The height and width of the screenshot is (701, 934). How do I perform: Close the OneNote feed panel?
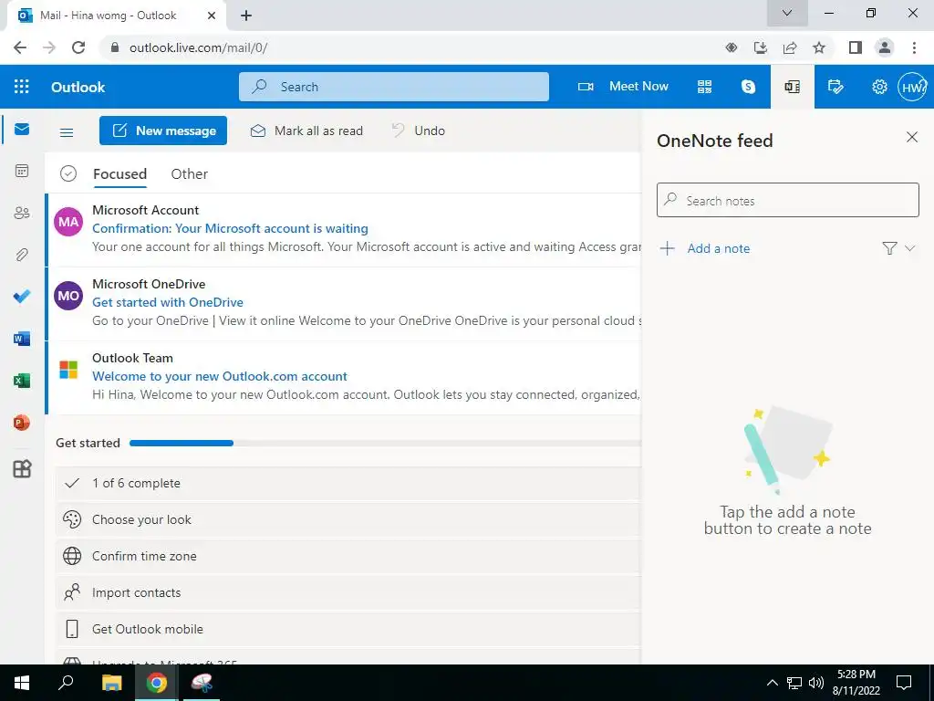tap(912, 137)
